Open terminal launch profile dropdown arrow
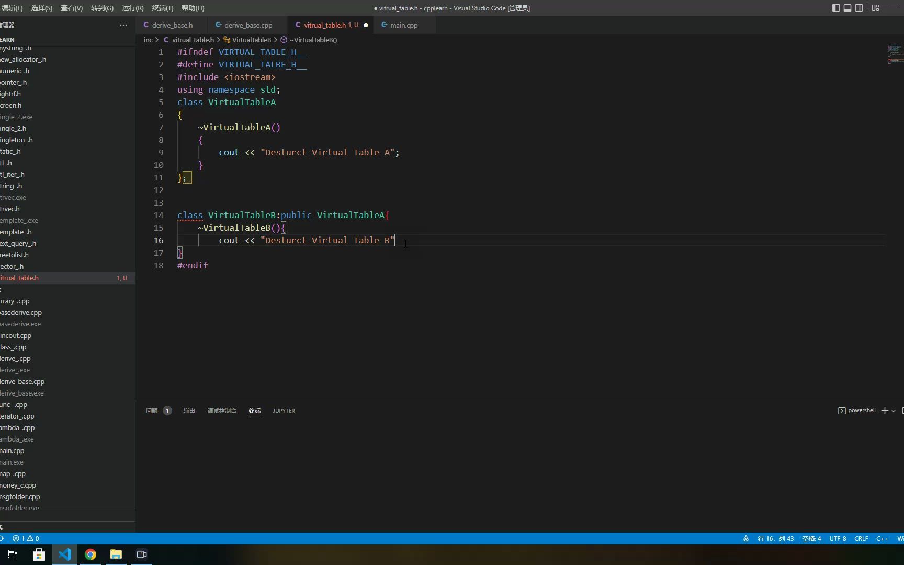Viewport: 904px width, 565px height. [x=894, y=411]
